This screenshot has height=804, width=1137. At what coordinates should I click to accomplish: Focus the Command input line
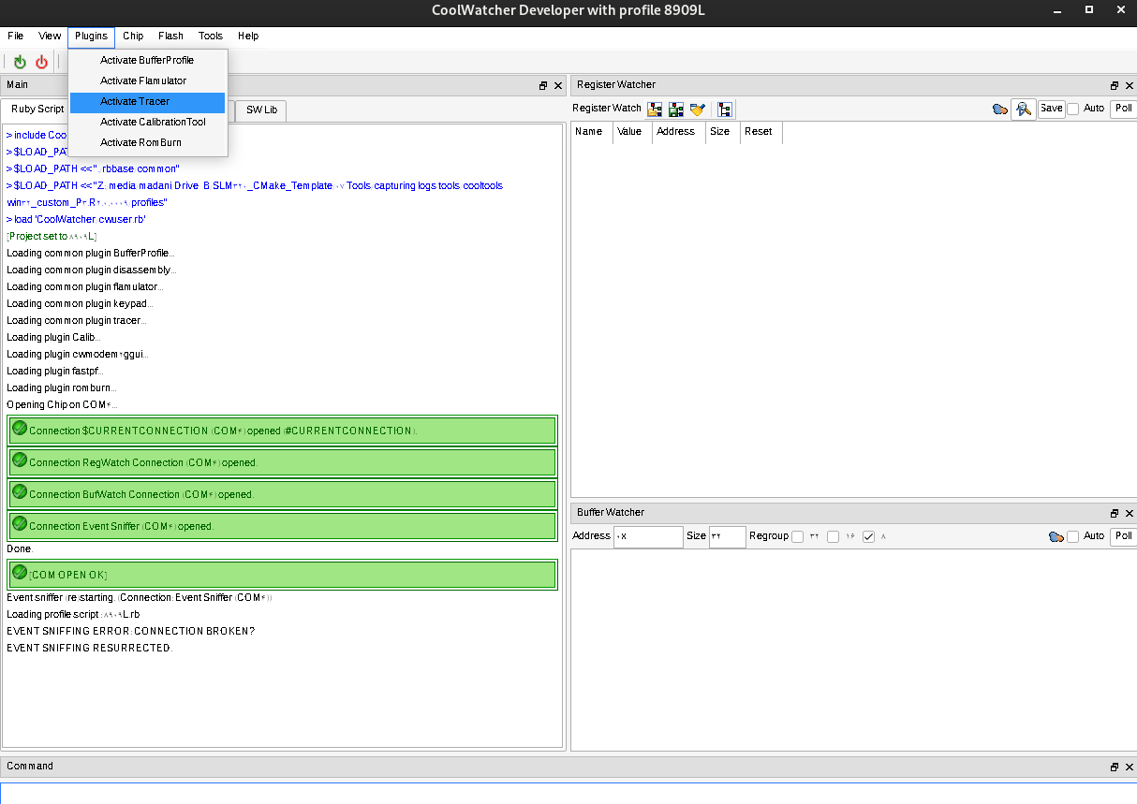tap(568, 794)
